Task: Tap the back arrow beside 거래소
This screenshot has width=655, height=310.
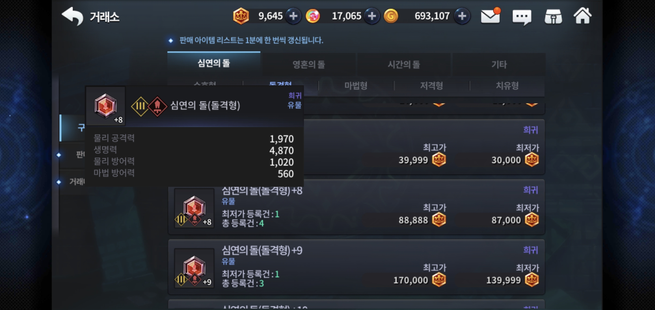Action: tap(72, 16)
